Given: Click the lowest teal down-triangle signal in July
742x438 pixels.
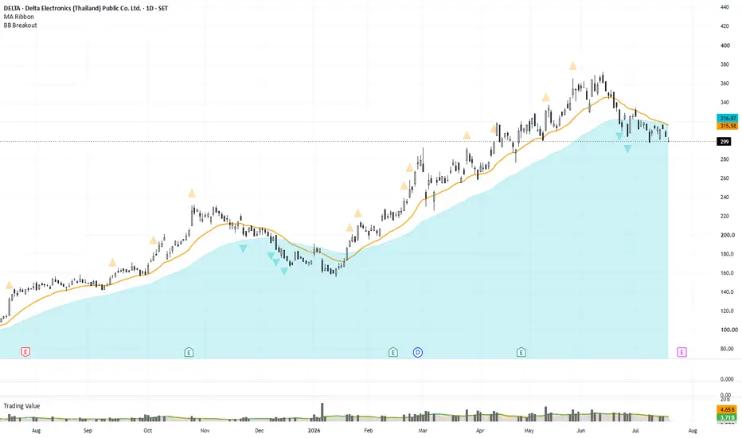Looking at the screenshot, I should click(x=627, y=149).
